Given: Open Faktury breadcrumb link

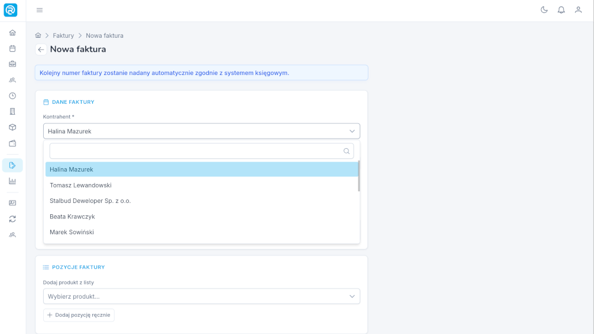Looking at the screenshot, I should click(x=63, y=35).
